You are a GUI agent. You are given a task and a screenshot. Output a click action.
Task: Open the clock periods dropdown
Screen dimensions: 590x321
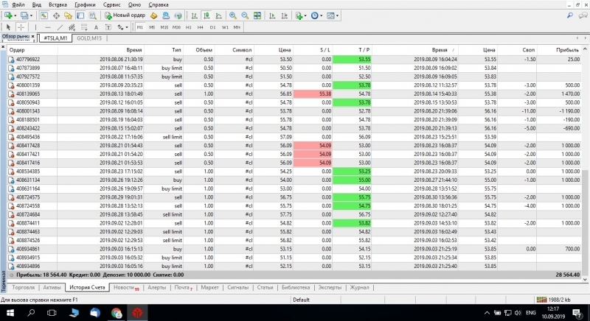pos(322,15)
